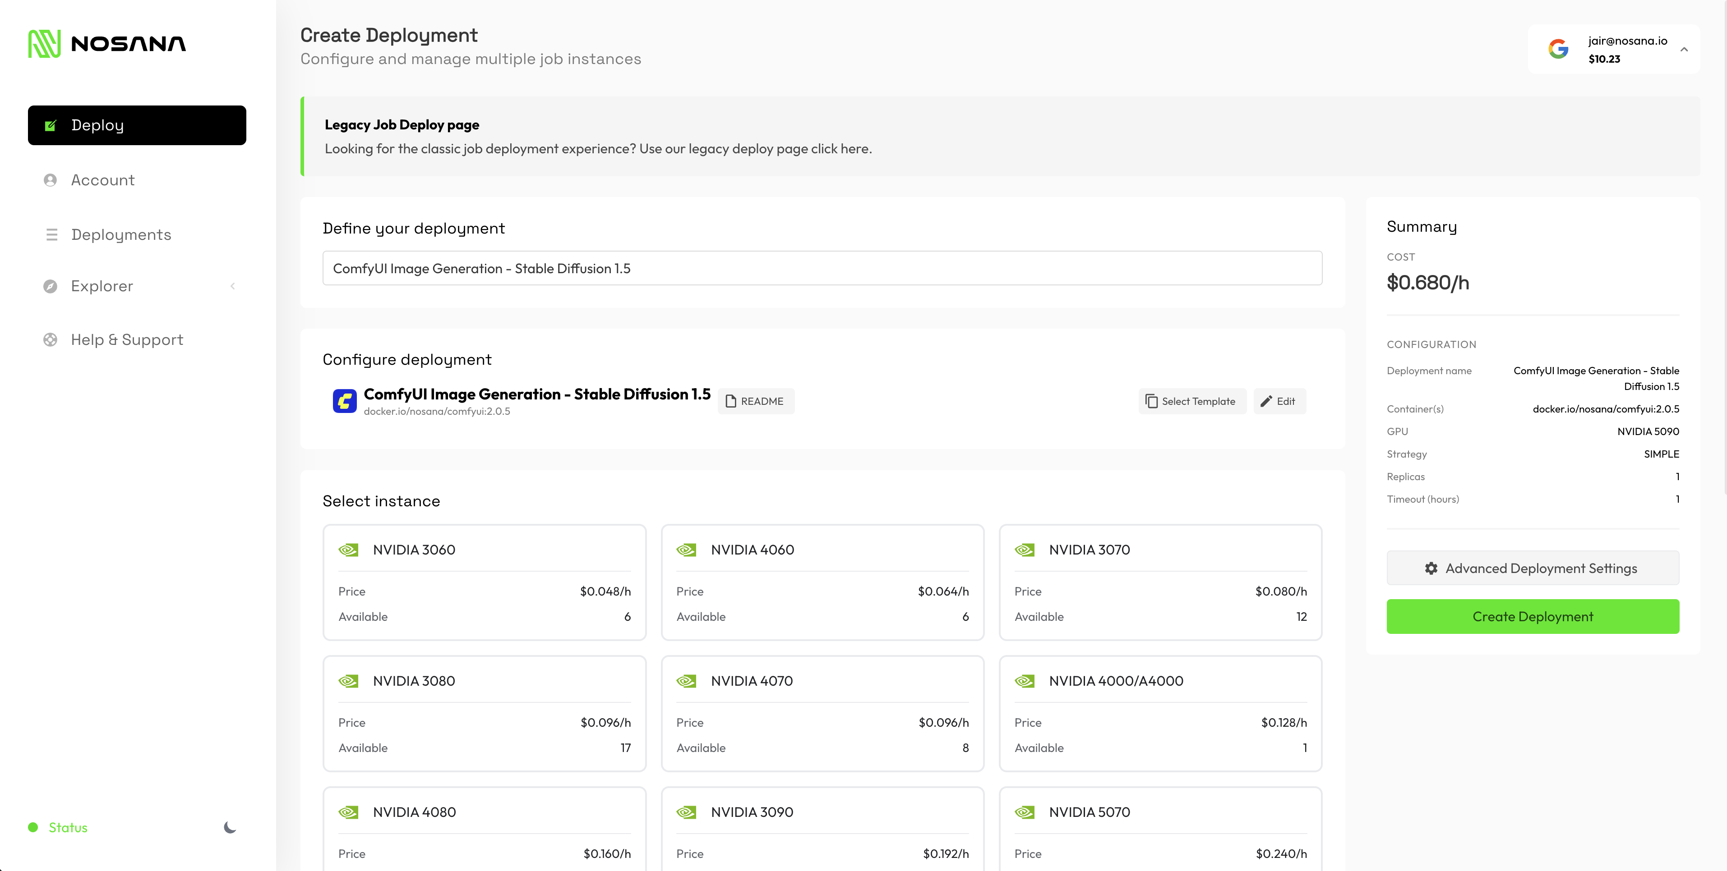1727x871 pixels.
Task: Click the ComfyUI template icon
Action: pos(345,401)
